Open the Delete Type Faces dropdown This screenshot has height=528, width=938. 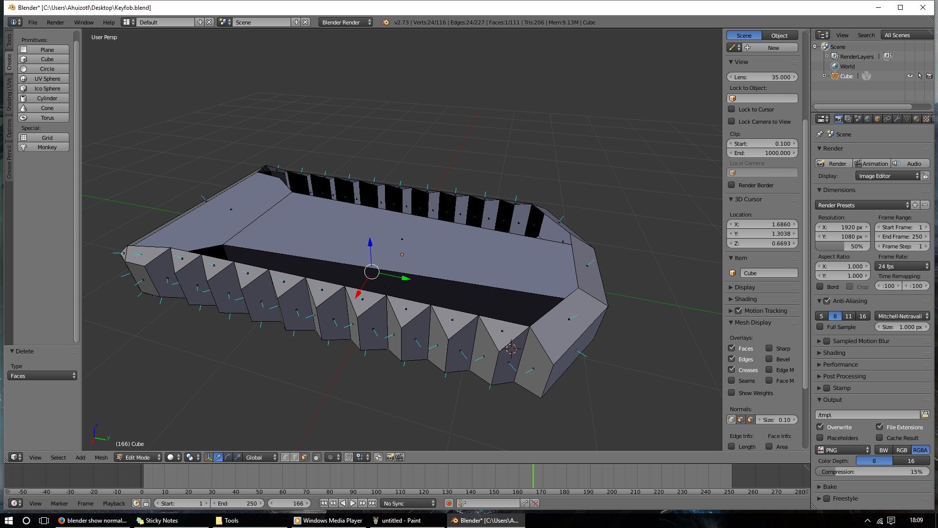[x=43, y=375]
